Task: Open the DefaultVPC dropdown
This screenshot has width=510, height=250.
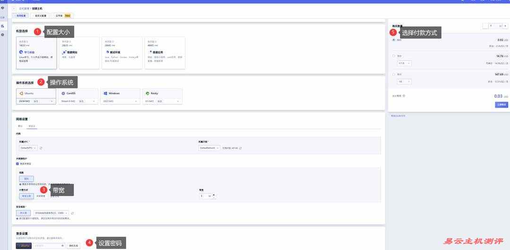Action: tap(27, 148)
